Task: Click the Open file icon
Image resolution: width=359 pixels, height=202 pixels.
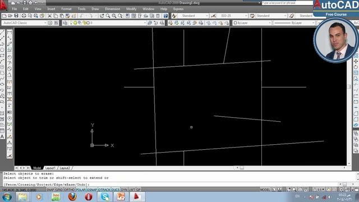Action: pos(10,16)
